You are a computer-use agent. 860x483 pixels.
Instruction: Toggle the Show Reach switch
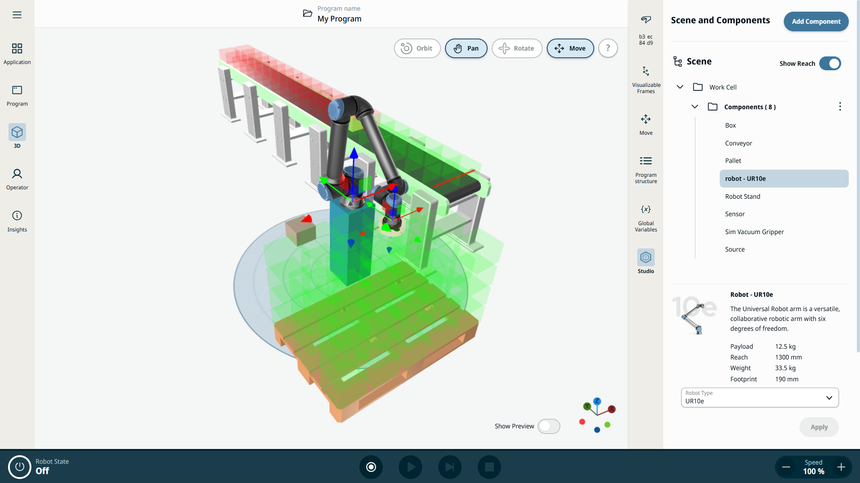point(830,64)
